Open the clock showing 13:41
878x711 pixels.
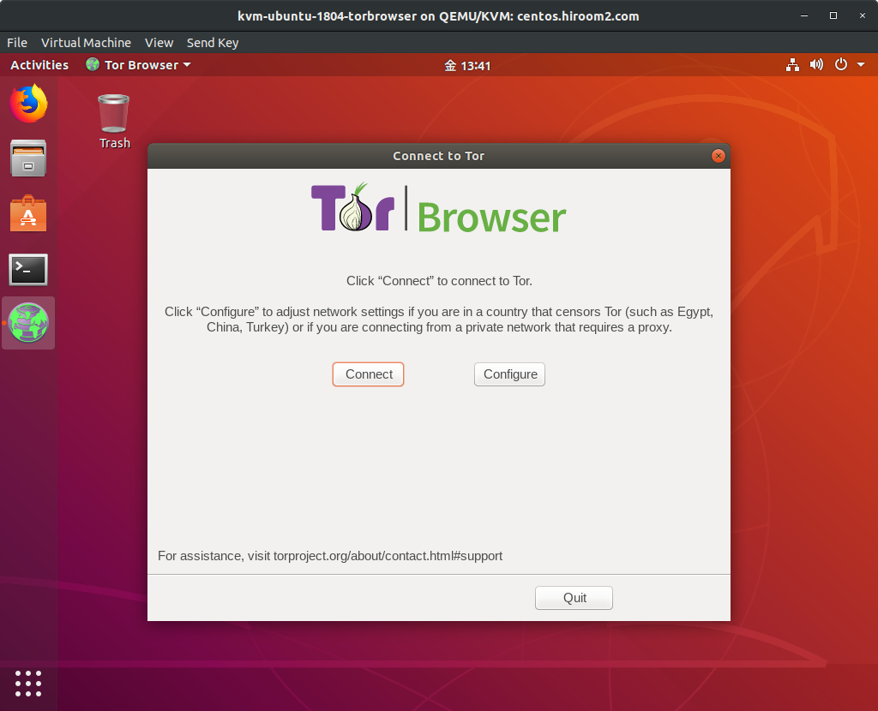tap(467, 65)
